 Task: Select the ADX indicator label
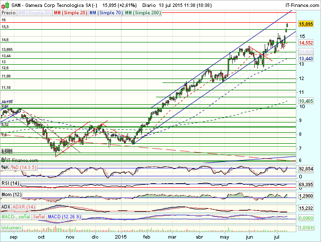pos(6,207)
